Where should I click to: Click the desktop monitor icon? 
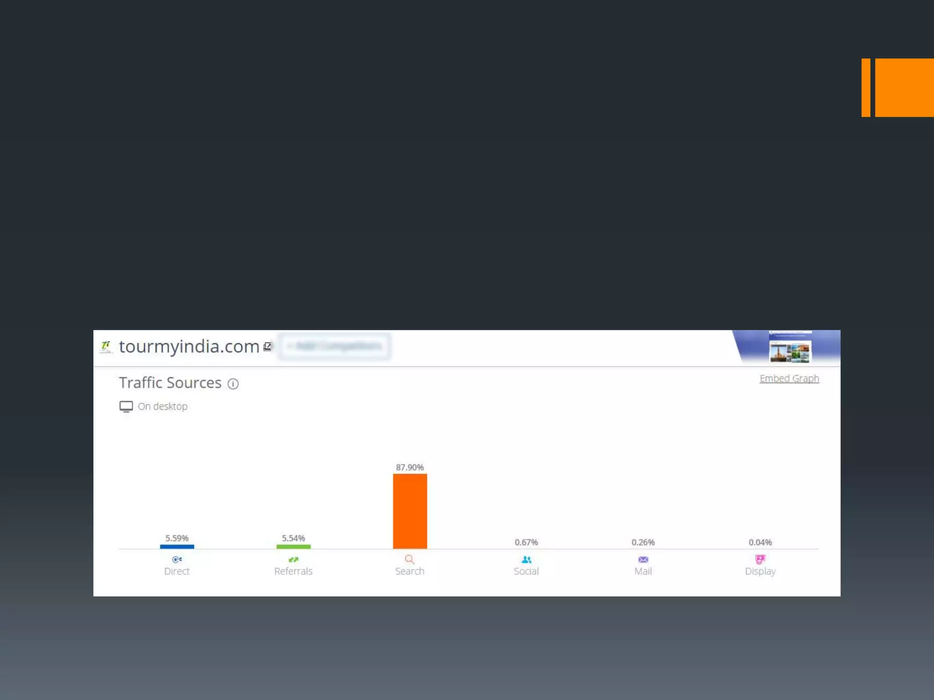coord(126,407)
